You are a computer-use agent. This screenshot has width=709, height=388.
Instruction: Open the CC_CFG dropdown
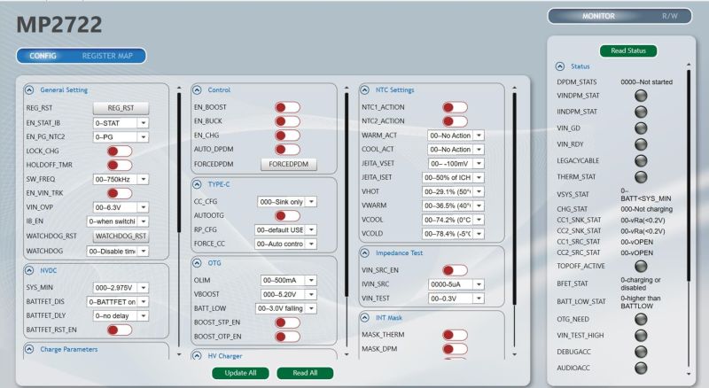pyautogui.click(x=286, y=202)
